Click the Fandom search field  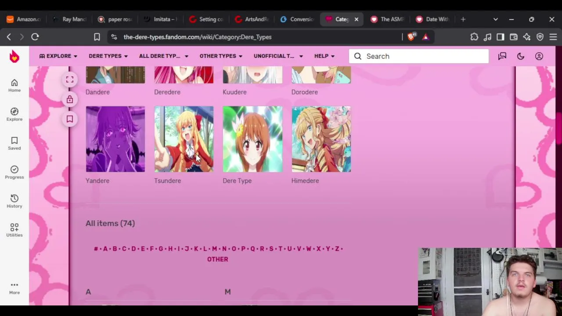click(x=419, y=56)
